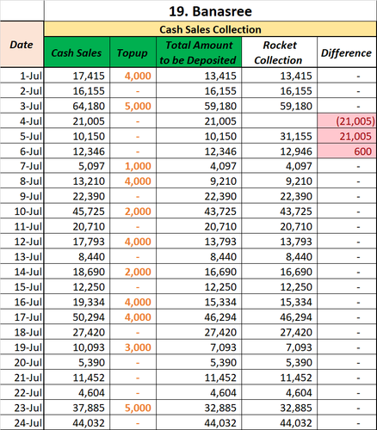This screenshot has width=377, height=430.
Task: Select the 5,000 topup for 23-Jul
Action: tap(133, 408)
